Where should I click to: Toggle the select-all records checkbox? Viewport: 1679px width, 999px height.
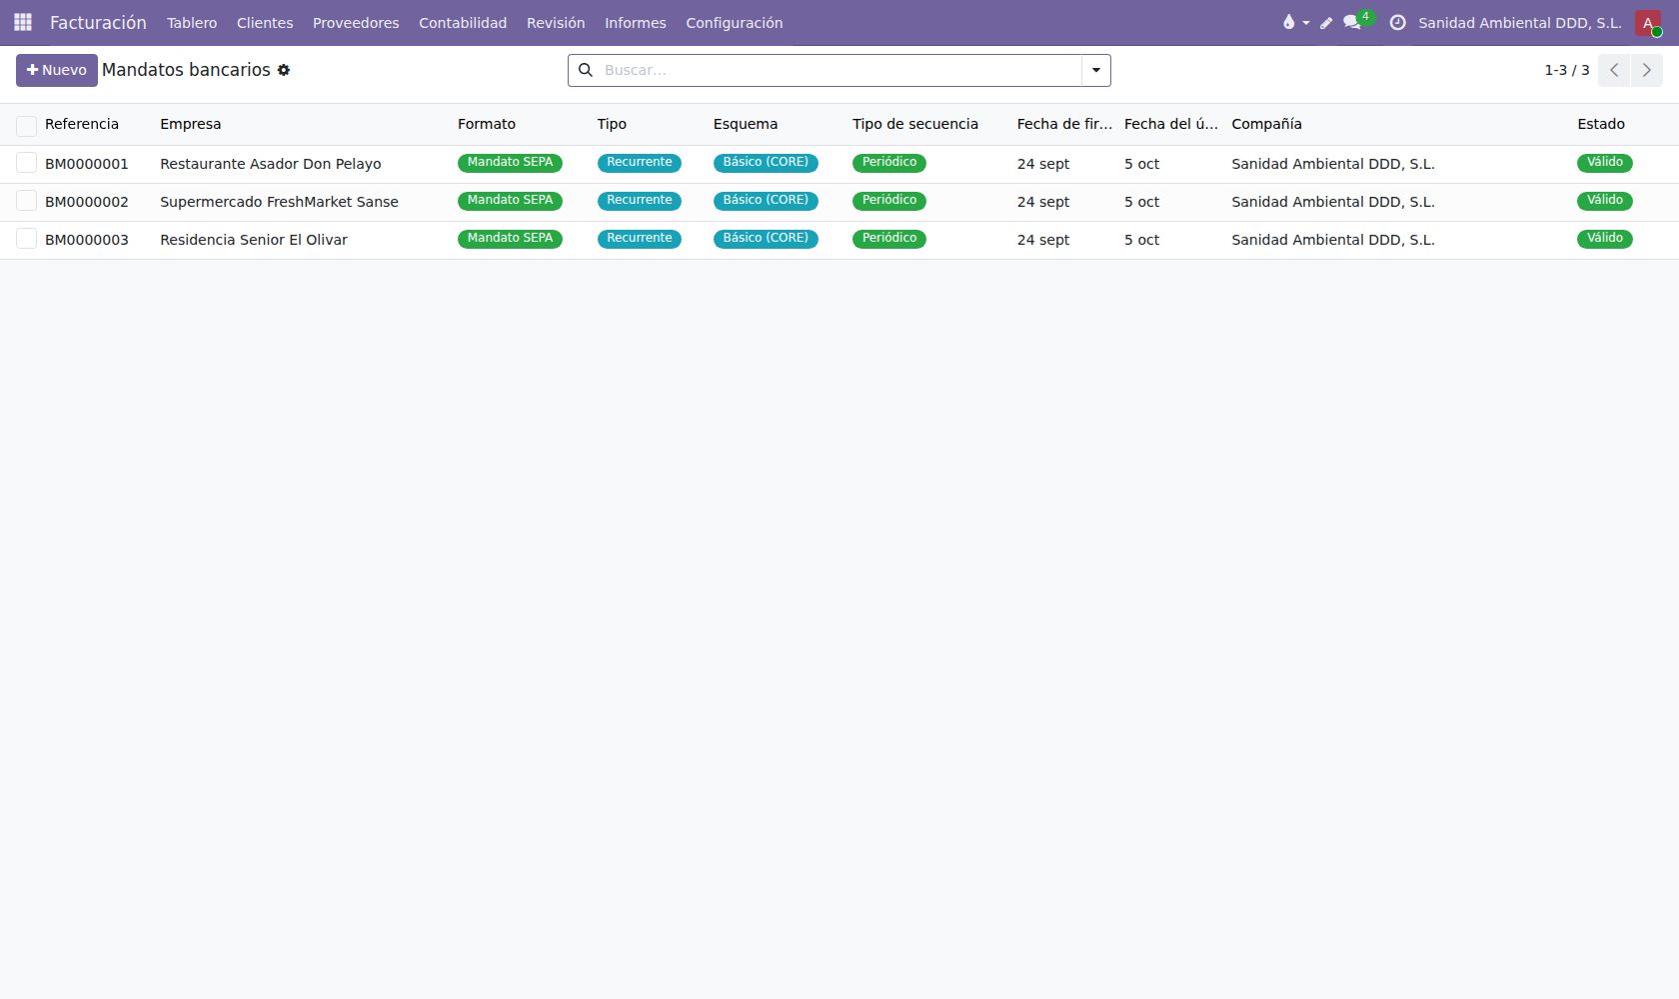point(27,125)
